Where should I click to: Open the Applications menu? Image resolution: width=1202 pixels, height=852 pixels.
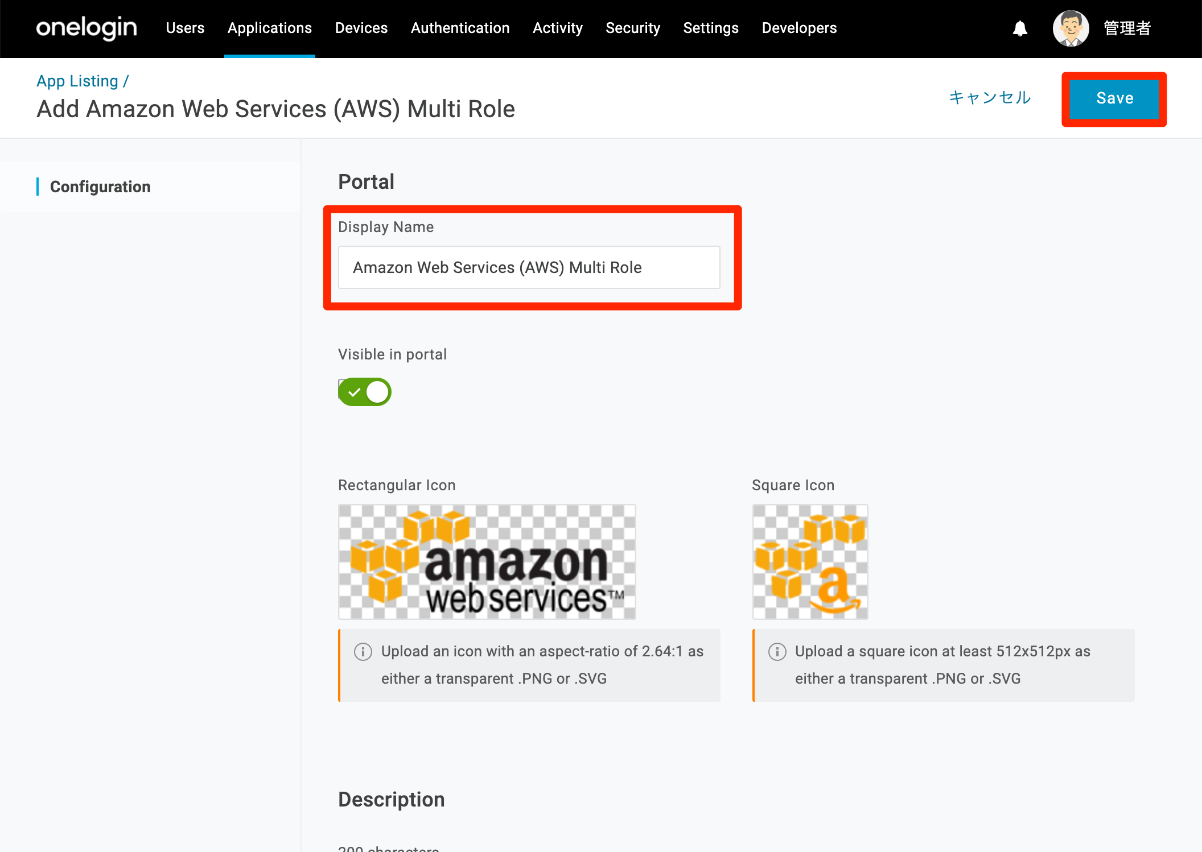pos(270,28)
